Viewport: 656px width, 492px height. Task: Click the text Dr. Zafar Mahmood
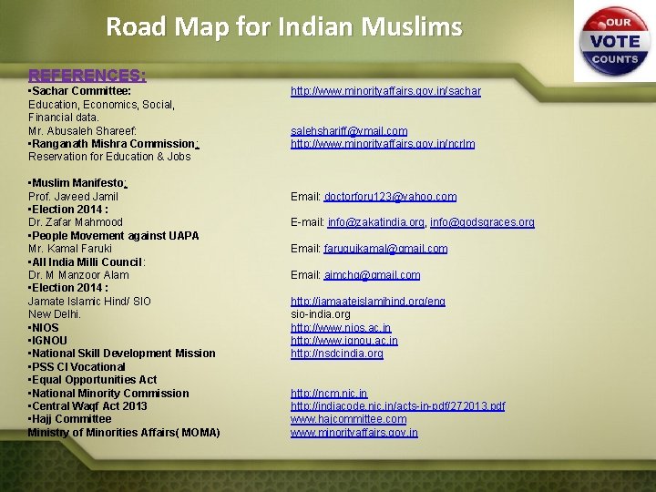click(x=76, y=222)
